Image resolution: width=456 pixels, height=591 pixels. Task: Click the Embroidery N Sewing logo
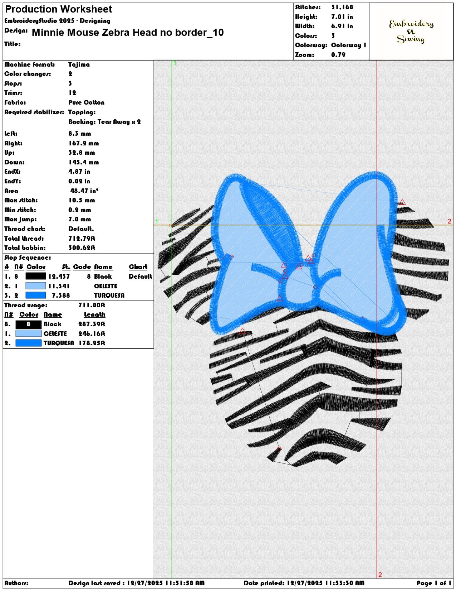[x=411, y=31]
